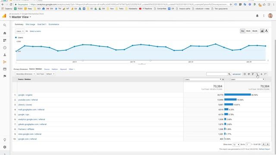Click the graph timeline range slider handle

tap(142, 64)
